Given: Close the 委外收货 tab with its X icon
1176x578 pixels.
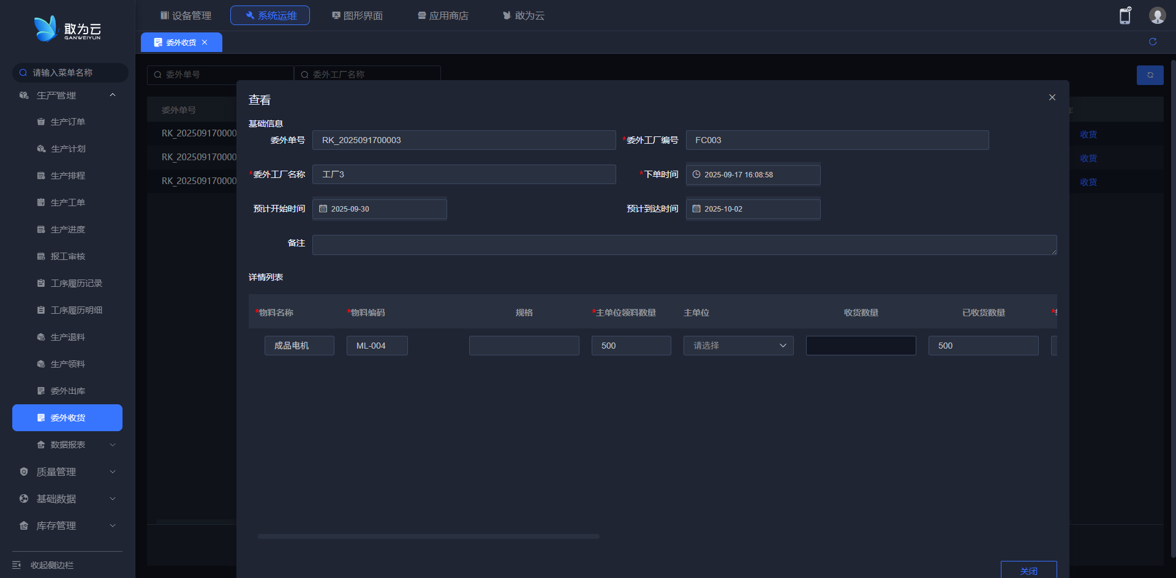Looking at the screenshot, I should 205,42.
